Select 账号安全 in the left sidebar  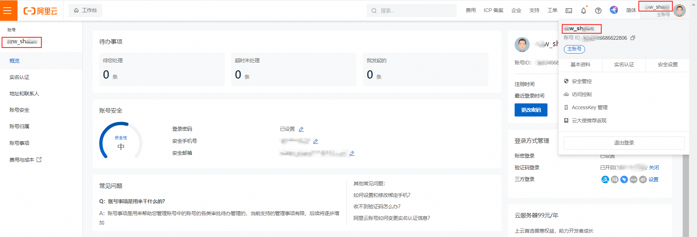click(19, 110)
